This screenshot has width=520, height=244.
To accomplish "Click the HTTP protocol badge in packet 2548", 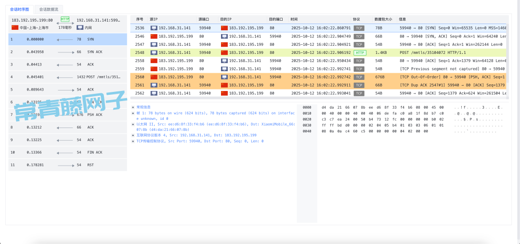I will tap(359, 52).
